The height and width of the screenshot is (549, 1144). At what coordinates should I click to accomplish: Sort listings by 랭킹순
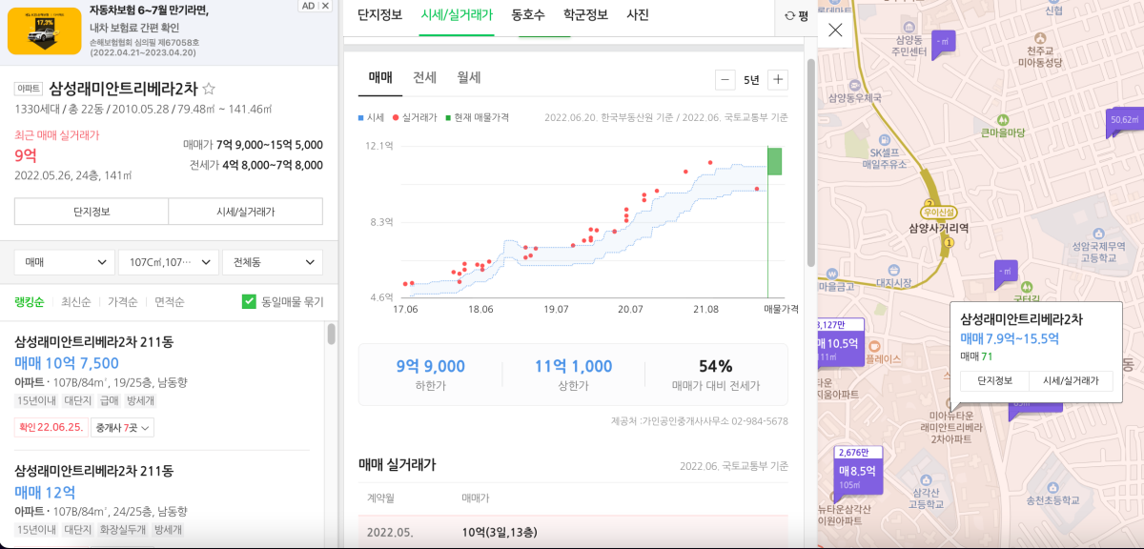pos(29,302)
